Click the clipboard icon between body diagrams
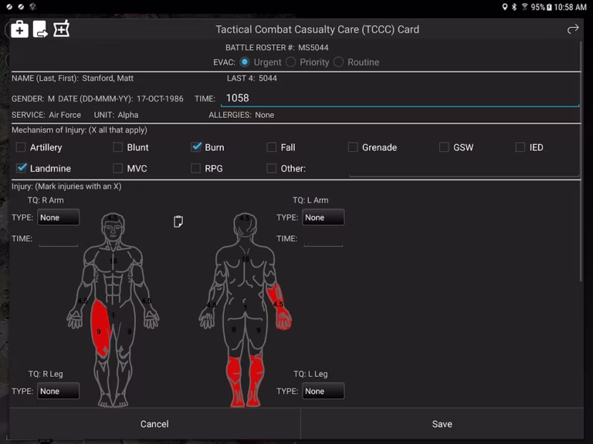This screenshot has width=593, height=444. tap(178, 222)
